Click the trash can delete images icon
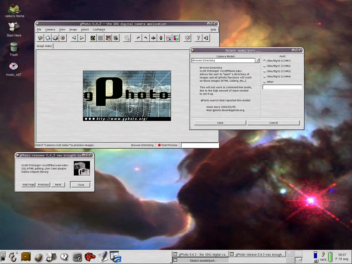This screenshot has height=264, width=352. point(116,38)
